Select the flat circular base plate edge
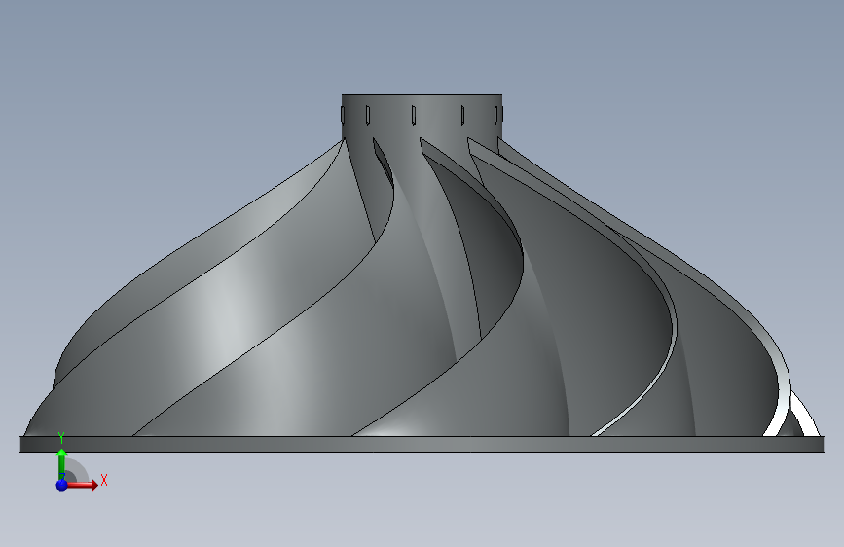This screenshot has height=547, width=844. click(x=422, y=444)
